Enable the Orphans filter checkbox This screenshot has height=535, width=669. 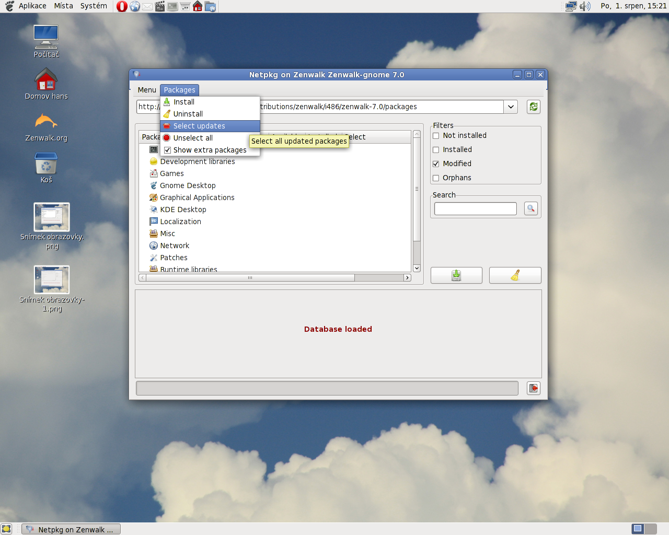click(x=436, y=178)
